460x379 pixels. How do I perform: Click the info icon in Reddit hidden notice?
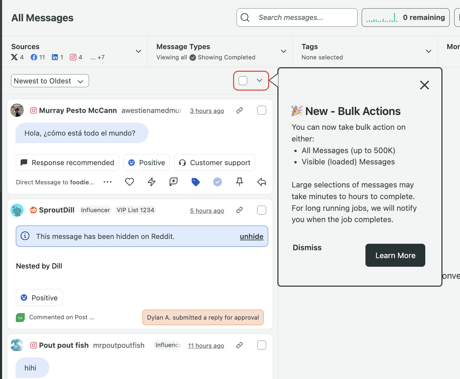[25, 236]
